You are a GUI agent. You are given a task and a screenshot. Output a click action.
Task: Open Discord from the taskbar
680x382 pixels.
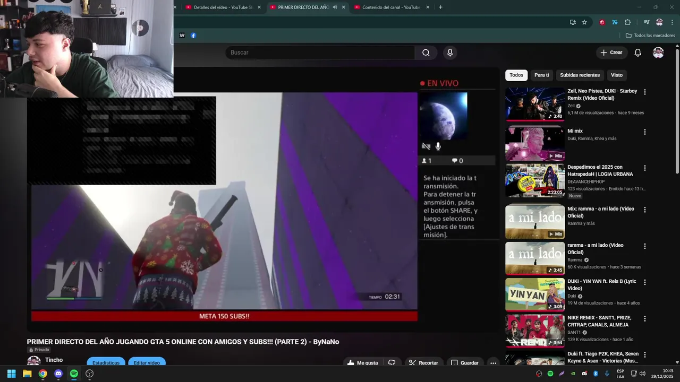58,374
